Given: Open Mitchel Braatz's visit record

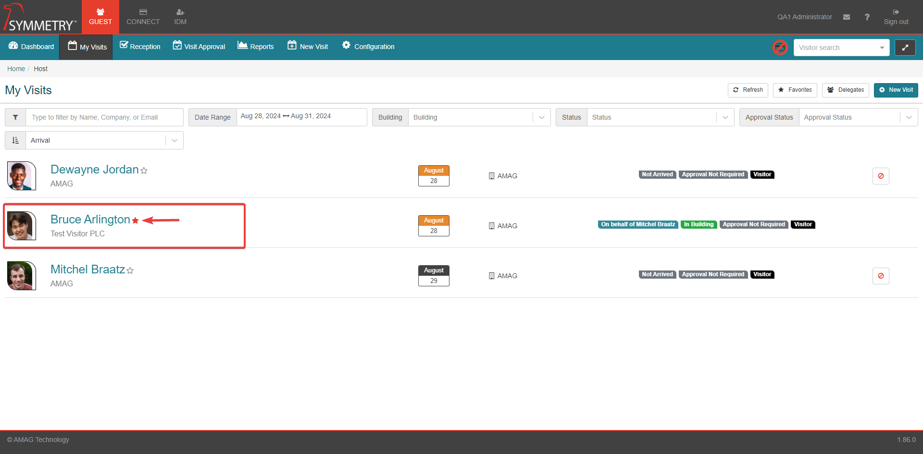Looking at the screenshot, I should 87,270.
